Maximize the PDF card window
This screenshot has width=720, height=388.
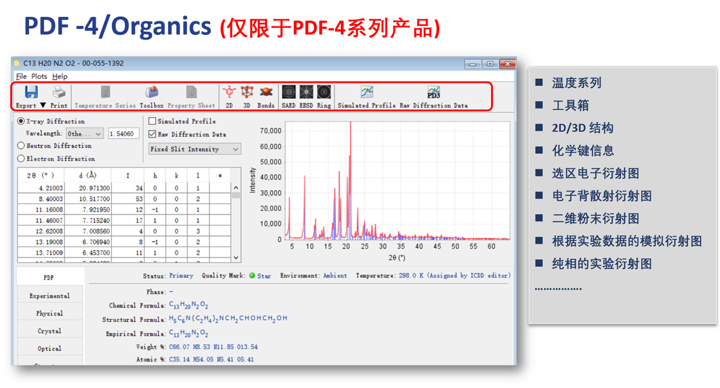(490, 64)
